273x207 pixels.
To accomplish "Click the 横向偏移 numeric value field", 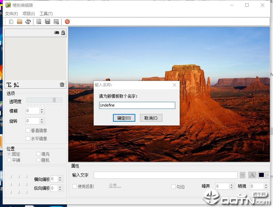I will (x=54, y=179).
